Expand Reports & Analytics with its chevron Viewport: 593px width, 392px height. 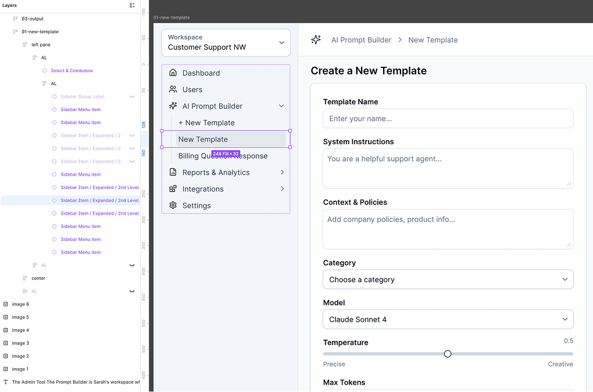click(282, 172)
